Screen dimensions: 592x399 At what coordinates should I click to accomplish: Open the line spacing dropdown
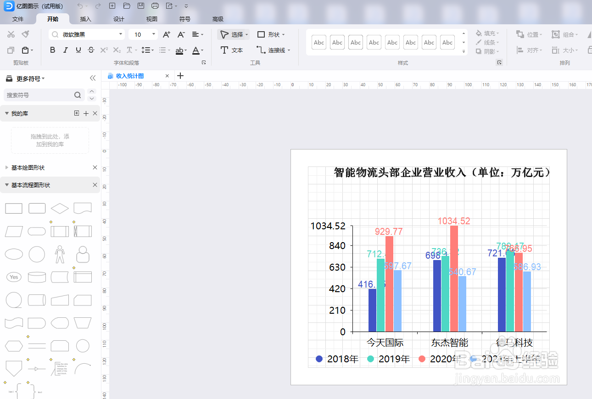point(147,50)
